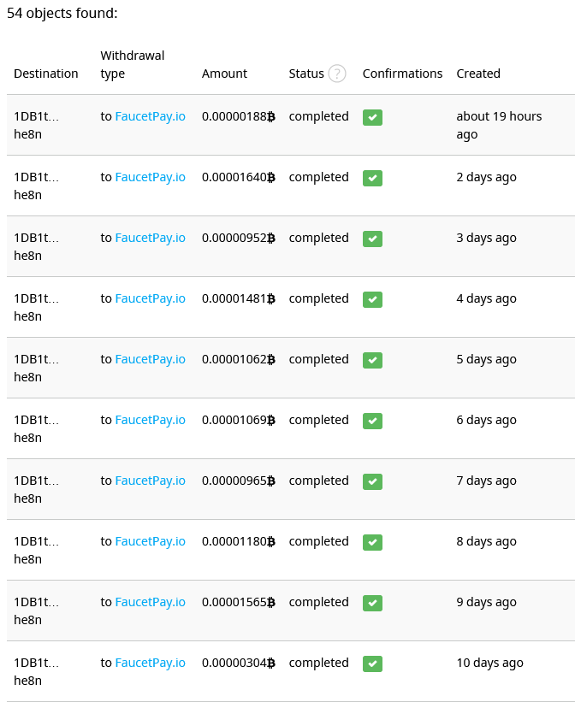The height and width of the screenshot is (702, 575).
Task: Click the Created column header
Action: click(x=478, y=74)
